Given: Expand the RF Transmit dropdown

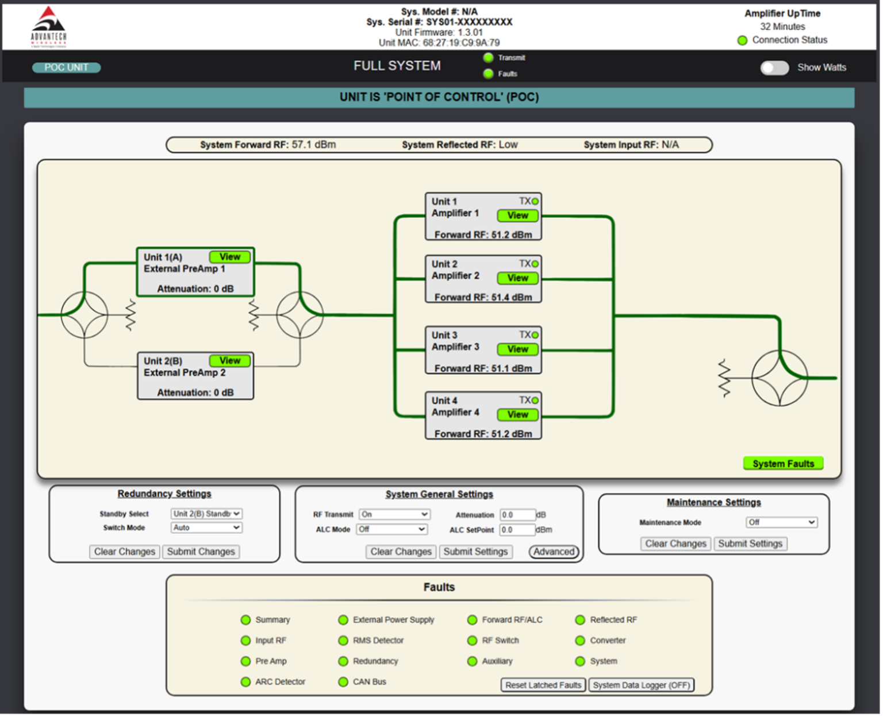Looking at the screenshot, I should point(394,514).
